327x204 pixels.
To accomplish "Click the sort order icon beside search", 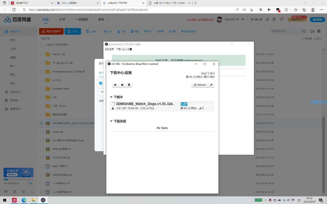I will pos(312,31).
